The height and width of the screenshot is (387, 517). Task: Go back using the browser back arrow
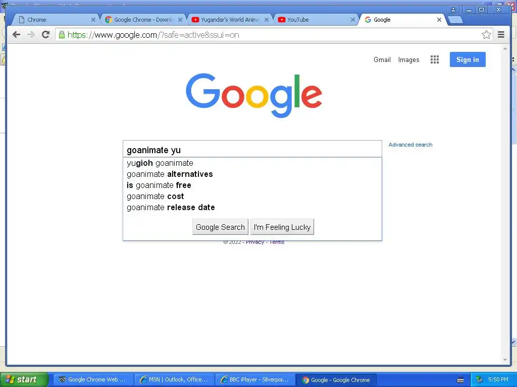coord(16,35)
